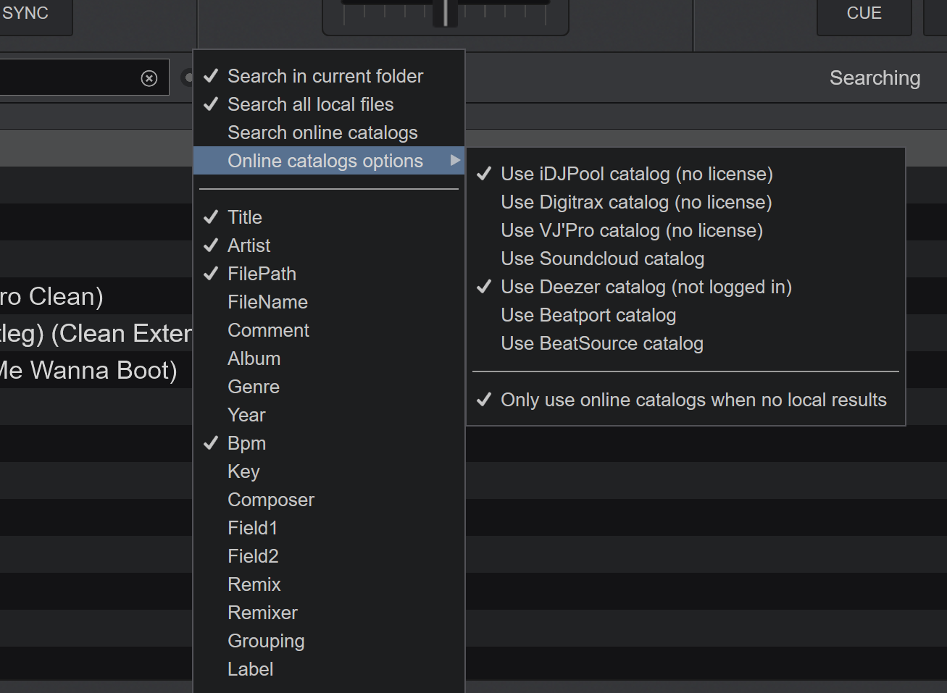
Task: Expand the Online catalogs options submenu
Action: (329, 161)
